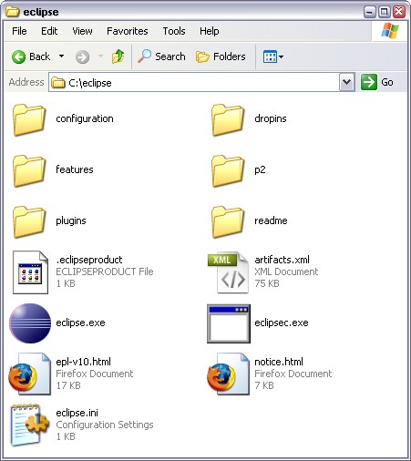The height and width of the screenshot is (461, 411).
Task: Click the 'dropins' folder name
Action: tap(271, 118)
